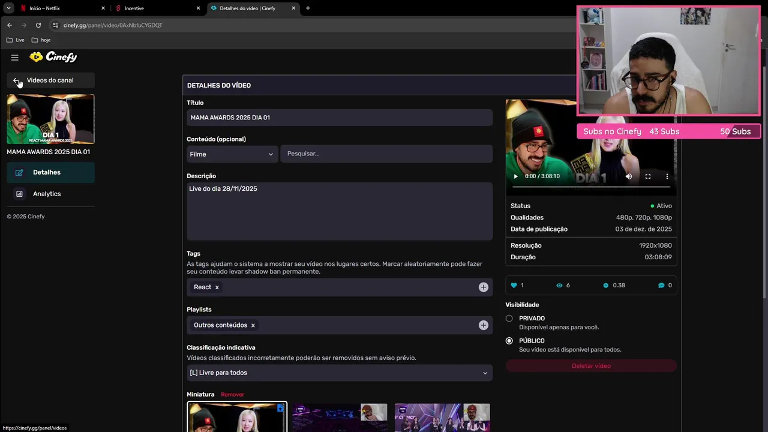Open the hamburger menu beside Cinefy logo
The height and width of the screenshot is (432, 768).
pos(15,58)
